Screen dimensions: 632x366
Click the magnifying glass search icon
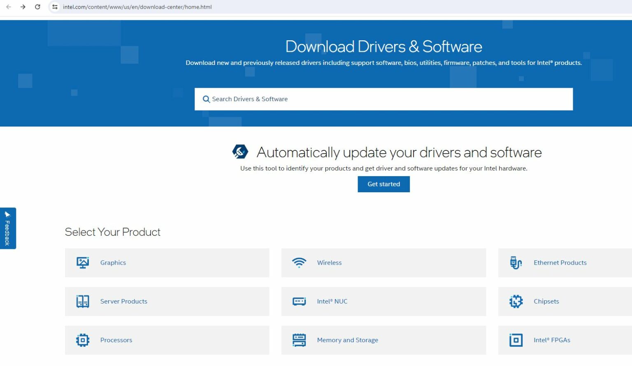(x=206, y=99)
